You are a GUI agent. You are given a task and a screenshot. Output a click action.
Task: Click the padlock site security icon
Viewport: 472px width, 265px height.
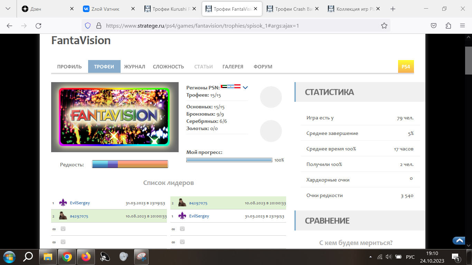[98, 26]
